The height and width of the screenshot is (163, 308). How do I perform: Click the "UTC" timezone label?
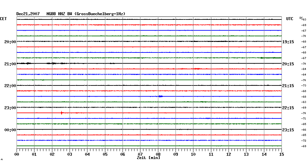point(289,19)
